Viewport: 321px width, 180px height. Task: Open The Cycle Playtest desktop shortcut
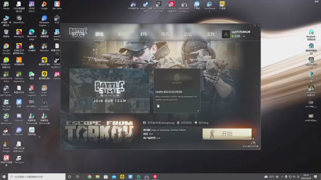click(x=6, y=105)
